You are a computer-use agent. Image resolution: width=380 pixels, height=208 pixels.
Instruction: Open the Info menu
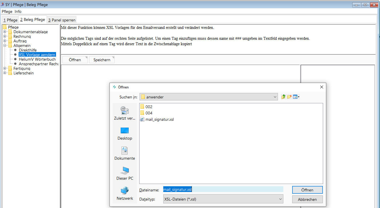pyautogui.click(x=18, y=11)
